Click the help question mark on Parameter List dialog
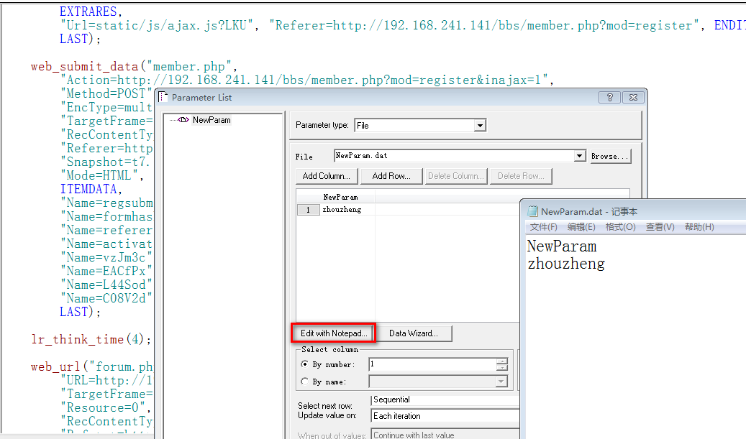Screen dimensions: 746x439 (x=609, y=96)
